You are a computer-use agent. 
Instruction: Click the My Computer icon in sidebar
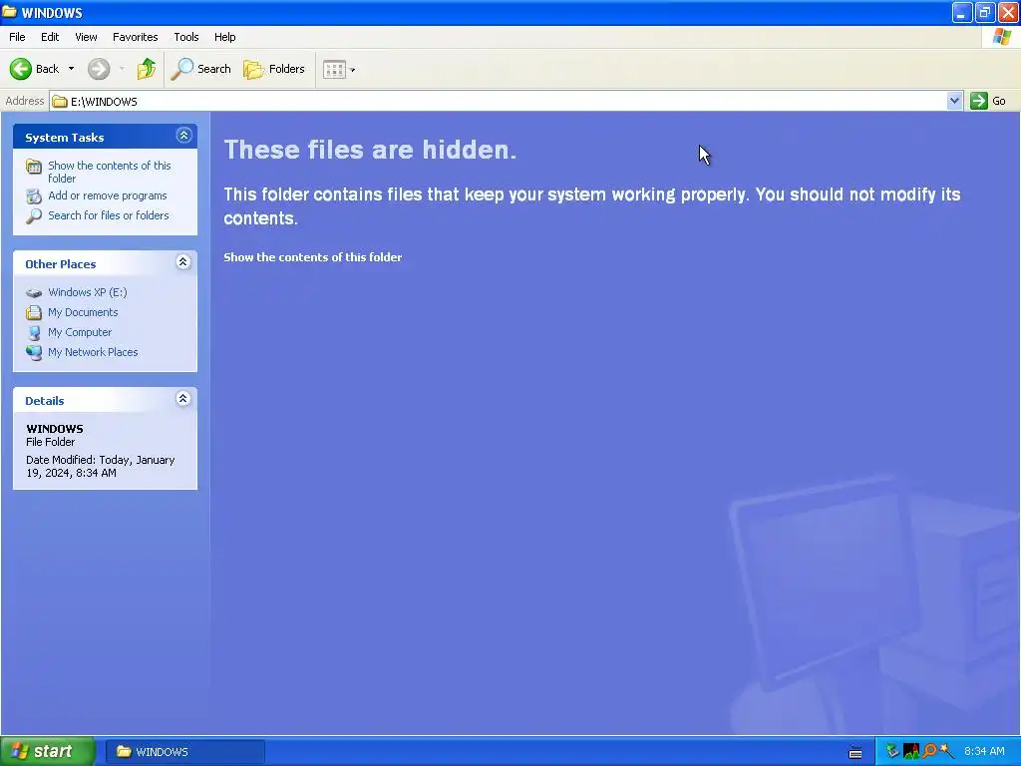[34, 333]
